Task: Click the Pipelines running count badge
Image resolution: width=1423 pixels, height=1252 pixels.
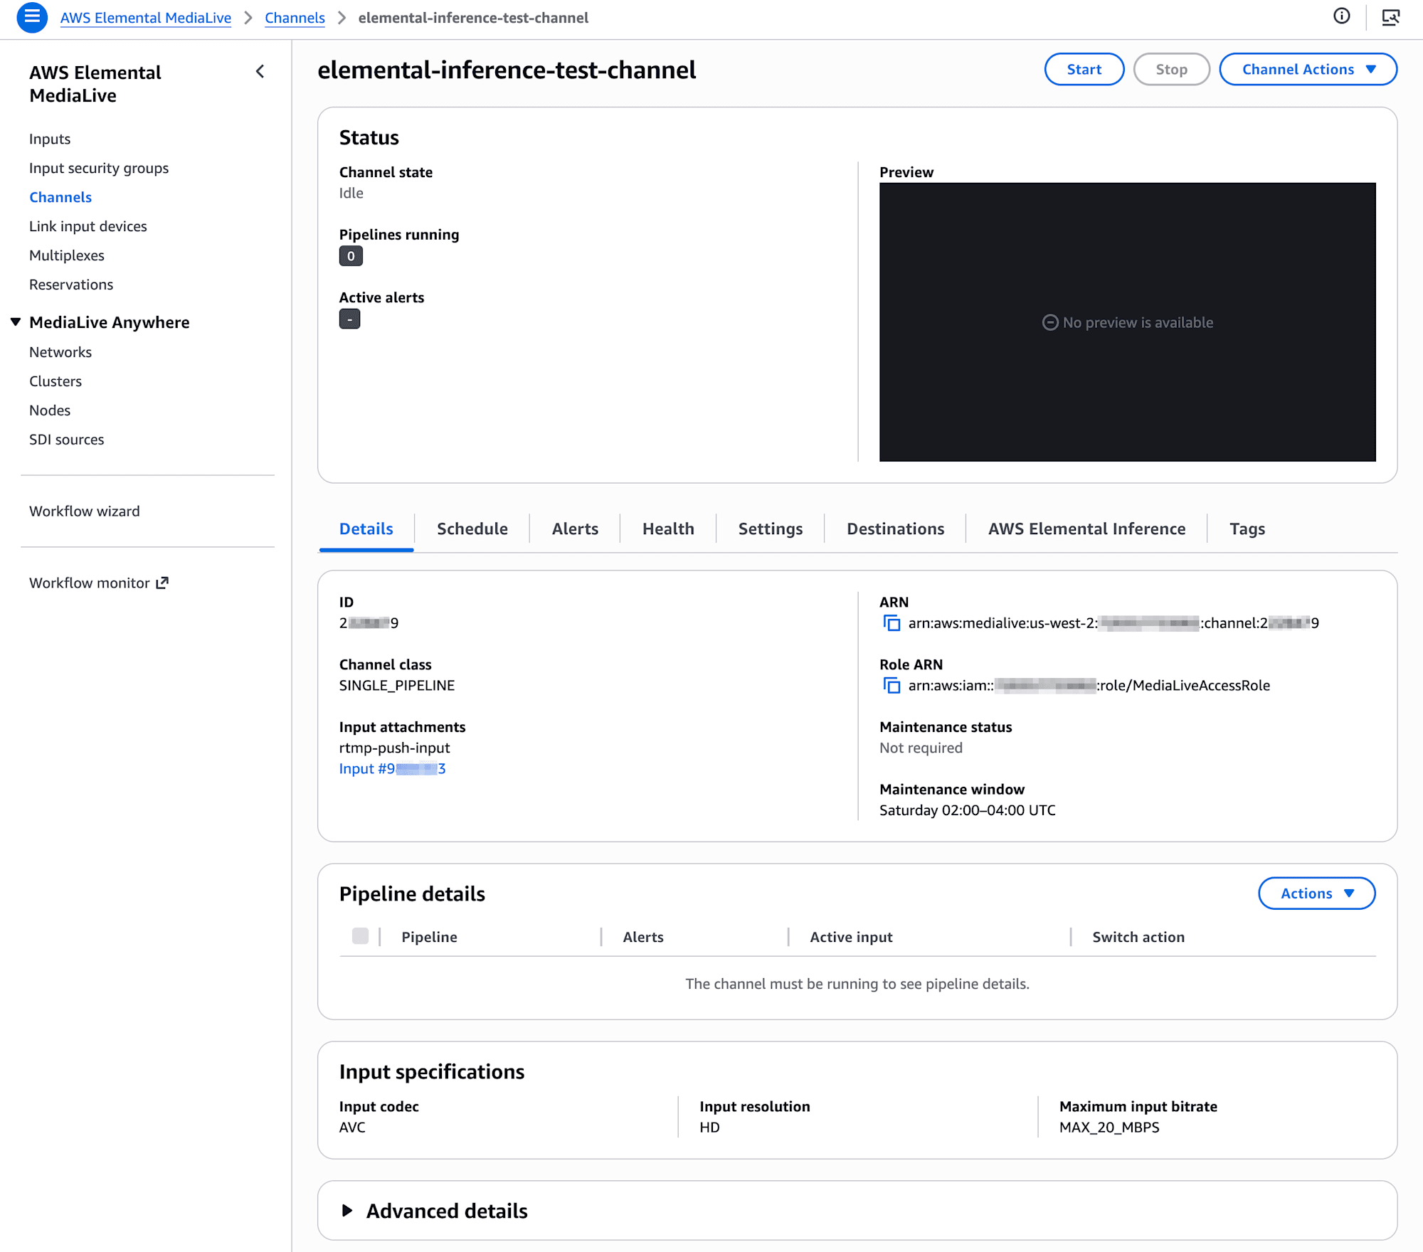Action: (351, 256)
